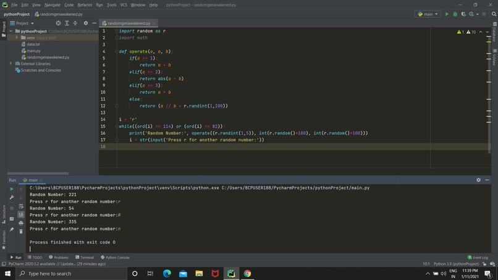This screenshot has height=280, width=498.
Task: Expand External Libraries node
Action: click(x=11, y=64)
